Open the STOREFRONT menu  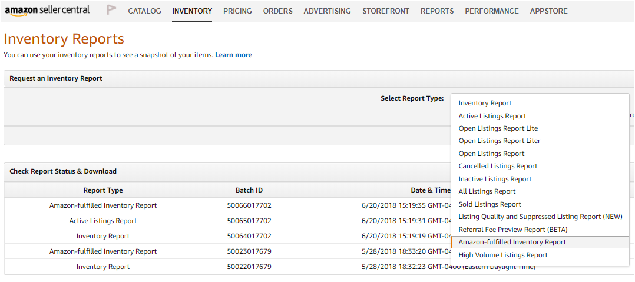pyautogui.click(x=386, y=11)
